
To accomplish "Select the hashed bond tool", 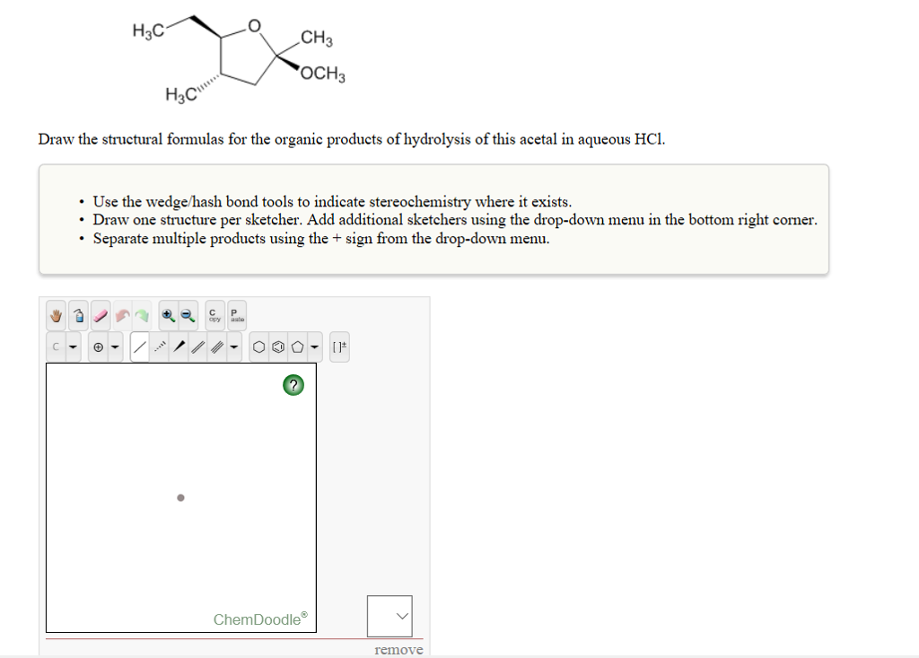I will [159, 346].
